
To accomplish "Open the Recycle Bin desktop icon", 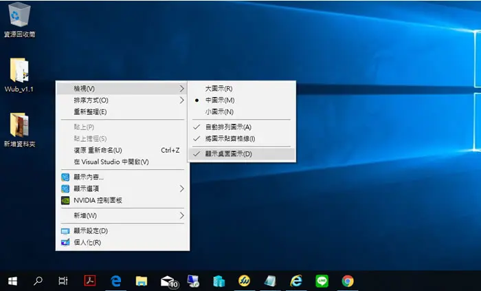I will point(19,20).
